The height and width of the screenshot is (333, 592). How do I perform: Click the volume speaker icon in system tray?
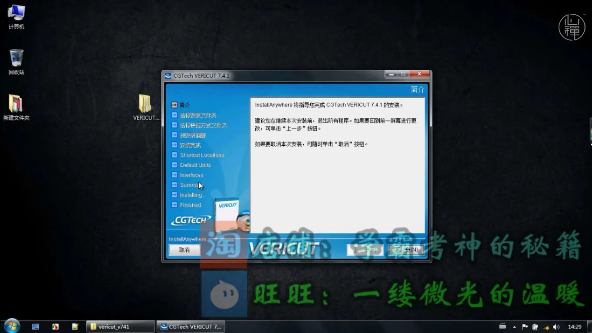557,326
